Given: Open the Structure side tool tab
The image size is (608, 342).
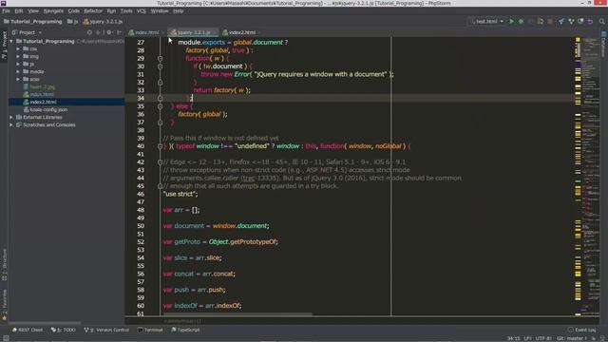Looking at the screenshot, I should [4, 265].
